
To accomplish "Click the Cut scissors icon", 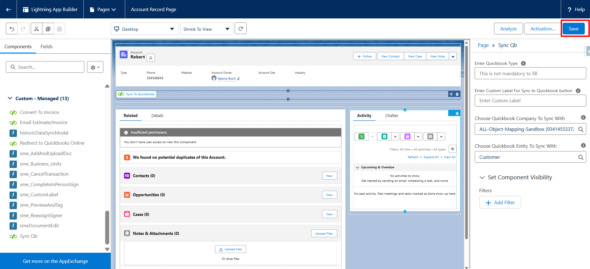I will point(36,29).
